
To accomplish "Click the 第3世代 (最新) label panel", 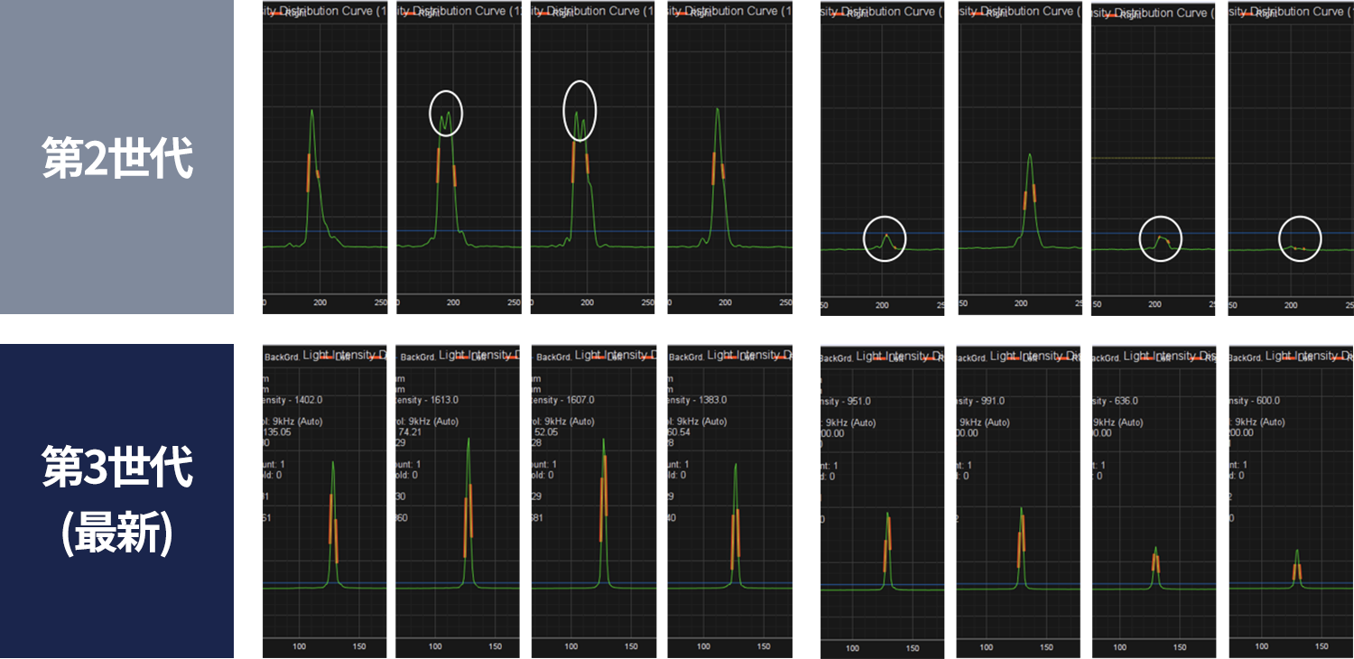I will tap(117, 500).
